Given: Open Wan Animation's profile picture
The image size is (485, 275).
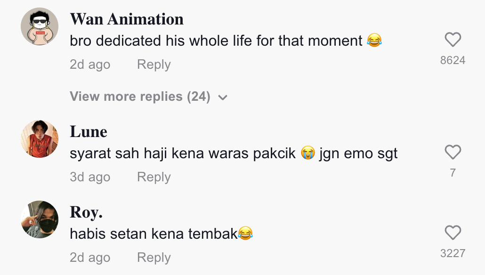Looking at the screenshot, I should tap(40, 26).
